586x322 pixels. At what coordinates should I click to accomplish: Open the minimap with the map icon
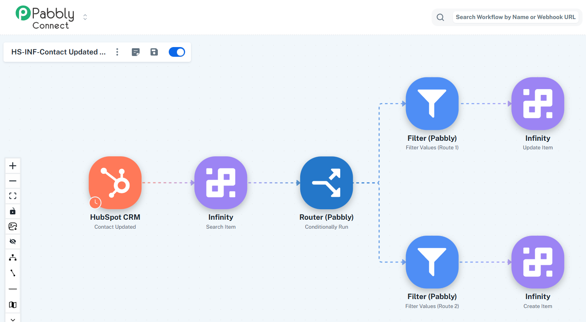[13, 304]
